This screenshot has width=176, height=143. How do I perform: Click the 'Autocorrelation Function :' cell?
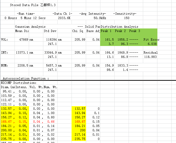[x=26, y=78]
